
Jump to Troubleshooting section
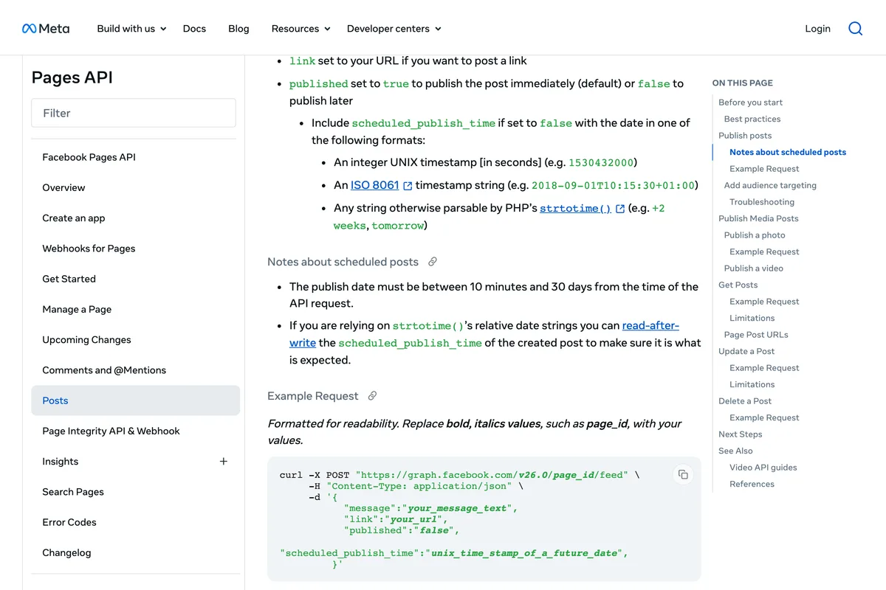click(x=762, y=202)
